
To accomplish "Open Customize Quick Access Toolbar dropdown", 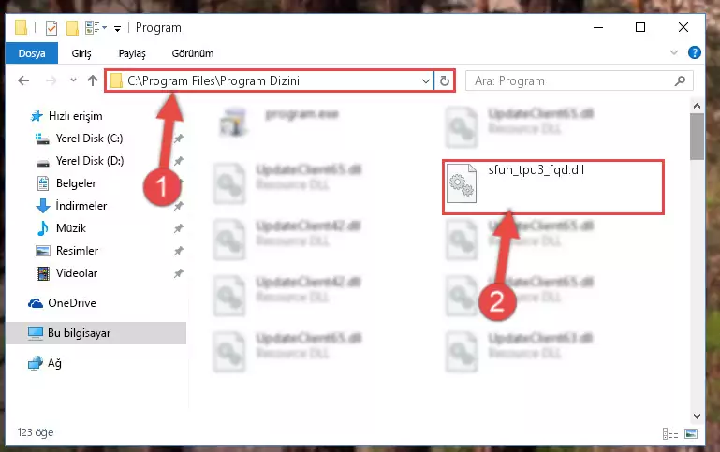I will [x=118, y=29].
